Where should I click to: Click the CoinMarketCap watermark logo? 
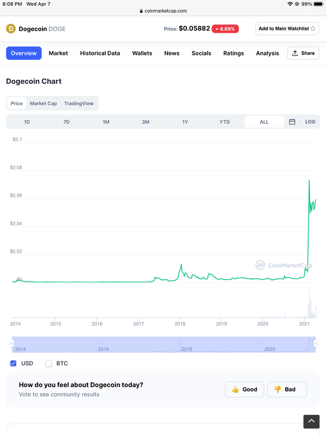click(x=260, y=265)
